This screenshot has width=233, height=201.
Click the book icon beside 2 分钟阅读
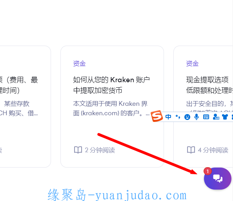point(78,150)
